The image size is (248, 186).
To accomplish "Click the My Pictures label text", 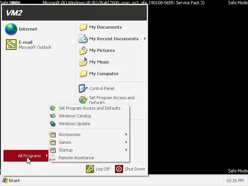I will tap(102, 50).
